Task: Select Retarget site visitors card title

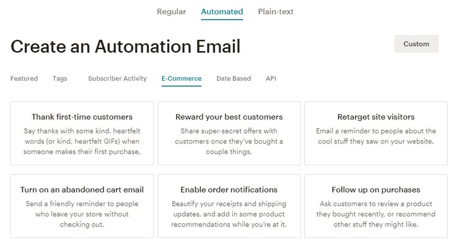Action: 376,117
